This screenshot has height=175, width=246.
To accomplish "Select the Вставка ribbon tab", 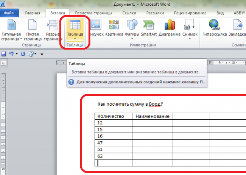I will point(58,13).
